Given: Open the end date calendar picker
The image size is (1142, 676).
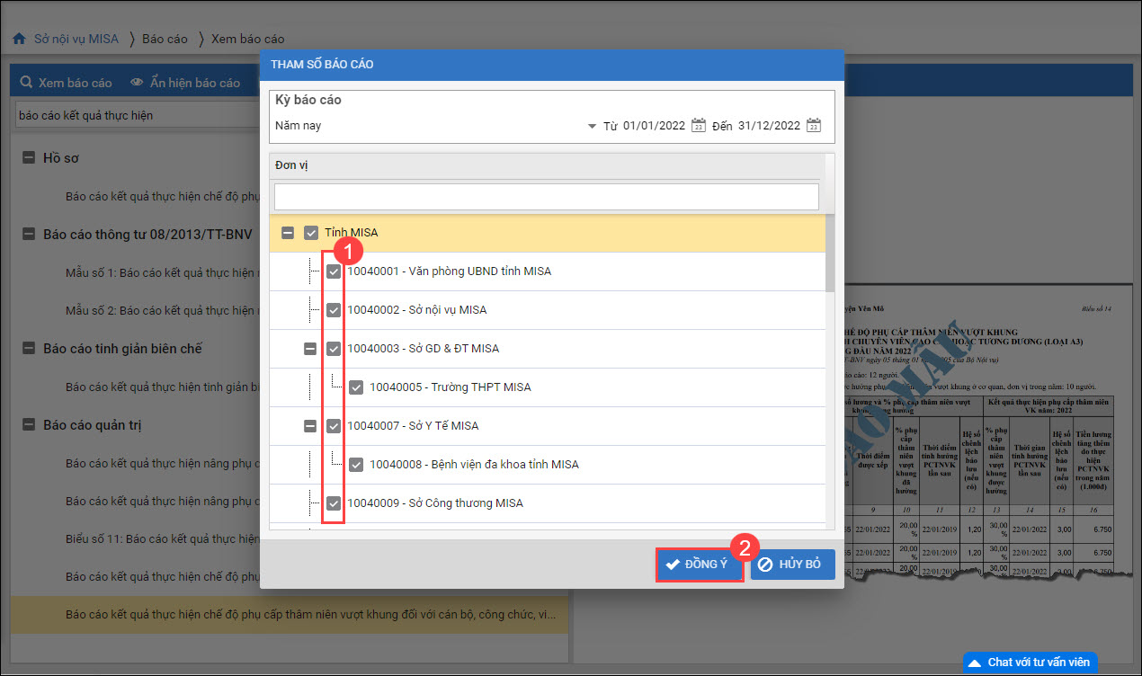Looking at the screenshot, I should click(x=813, y=126).
